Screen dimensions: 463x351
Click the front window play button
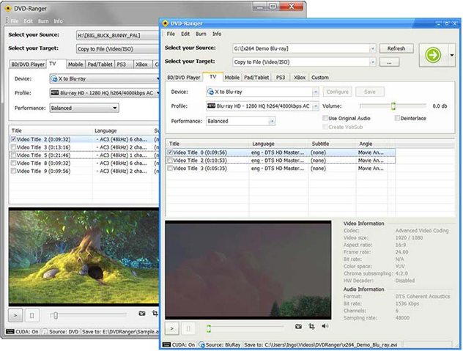click(172, 328)
